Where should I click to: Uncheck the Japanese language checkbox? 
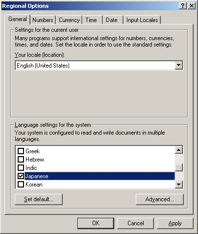pos(21,176)
